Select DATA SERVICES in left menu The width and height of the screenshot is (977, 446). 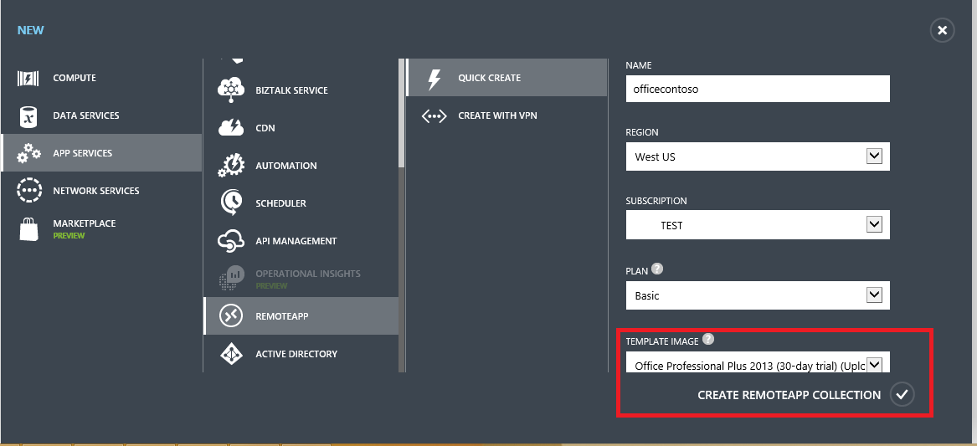pos(101,115)
